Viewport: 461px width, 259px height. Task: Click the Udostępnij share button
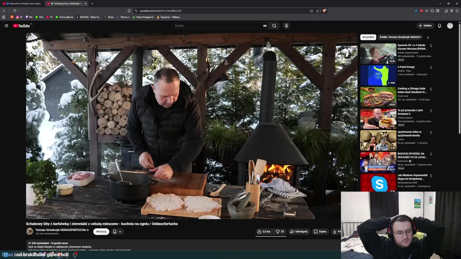click(x=299, y=232)
